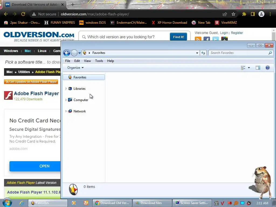
Task: Open a new Chrome tab with plus
Action: (x=73, y=5)
